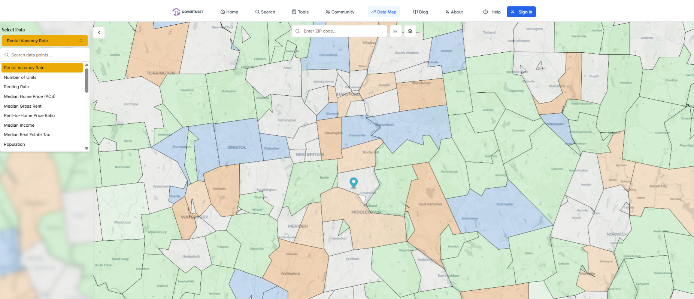Select the Woodbury region on the map

(x=122, y=222)
